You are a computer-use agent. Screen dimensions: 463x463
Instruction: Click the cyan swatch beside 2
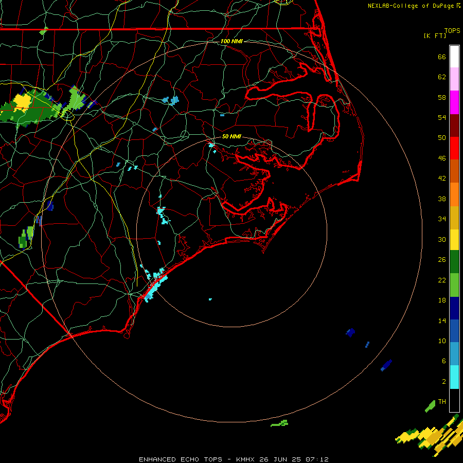pyautogui.click(x=454, y=377)
